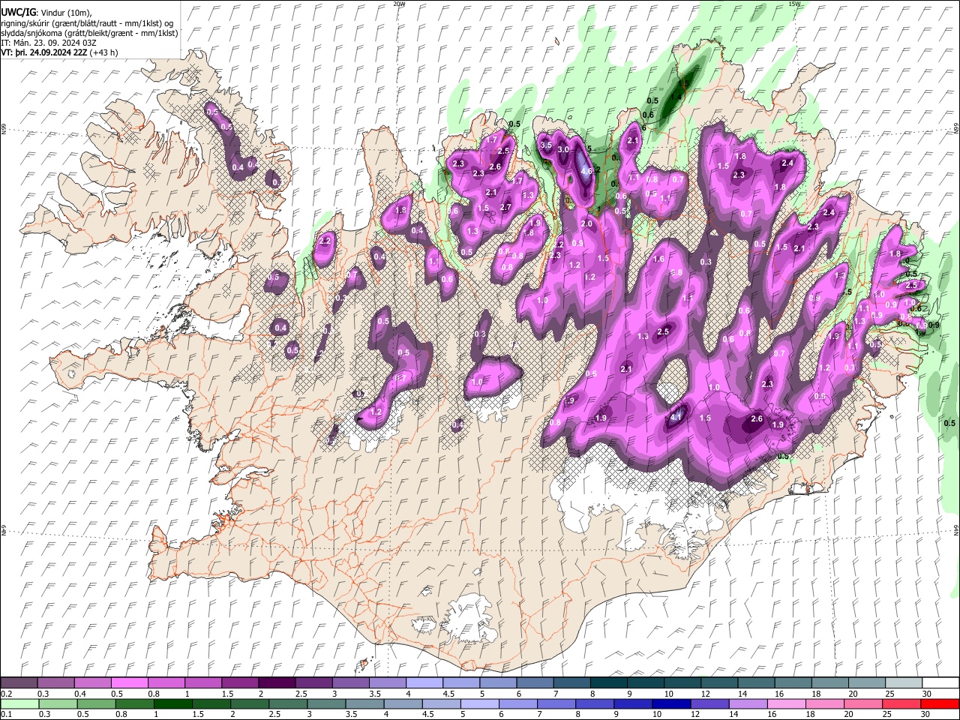Click the "4.6" snowfall value on the map
The height and width of the screenshot is (720, 960).
pyautogui.click(x=586, y=171)
